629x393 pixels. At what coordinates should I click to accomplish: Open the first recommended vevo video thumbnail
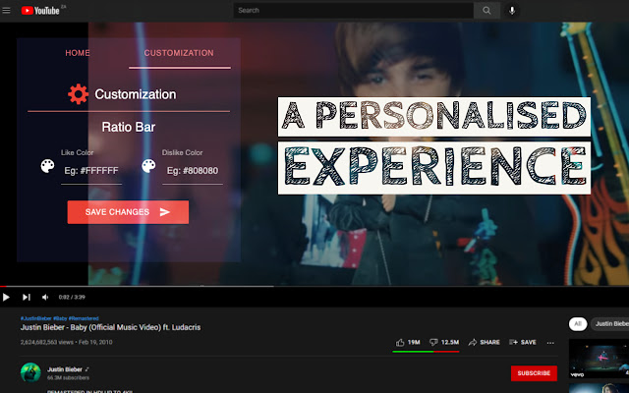(x=599, y=359)
